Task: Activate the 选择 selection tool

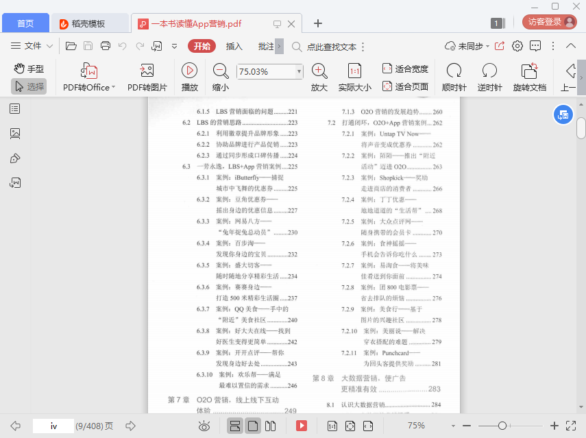Action: pyautogui.click(x=29, y=86)
